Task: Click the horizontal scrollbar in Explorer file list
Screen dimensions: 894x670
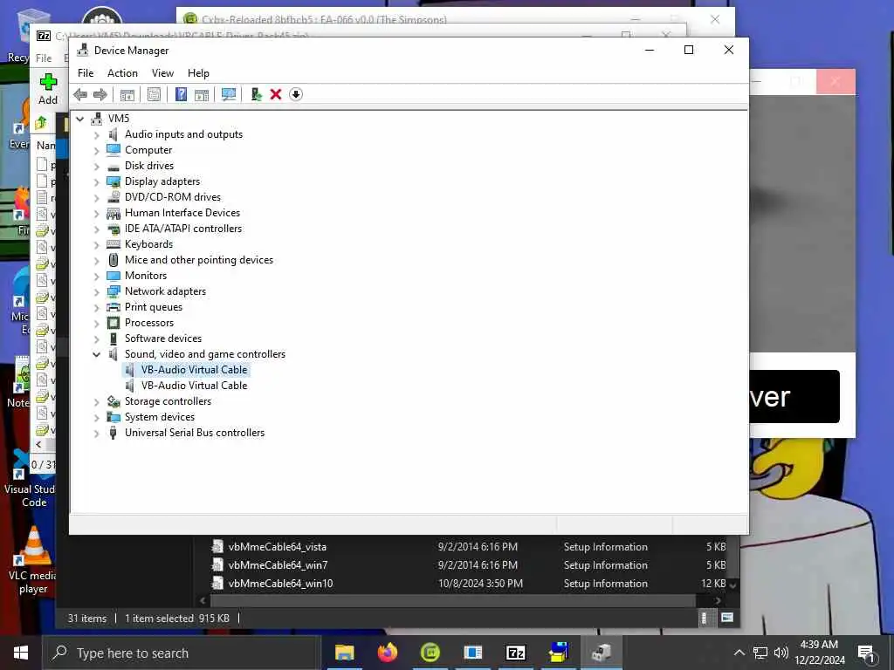Action: [453, 600]
